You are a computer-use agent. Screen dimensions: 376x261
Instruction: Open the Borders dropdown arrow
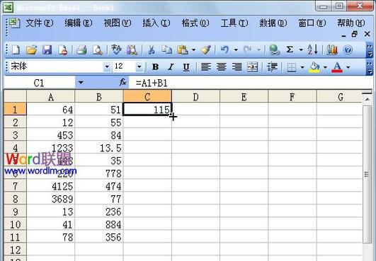coord(302,67)
